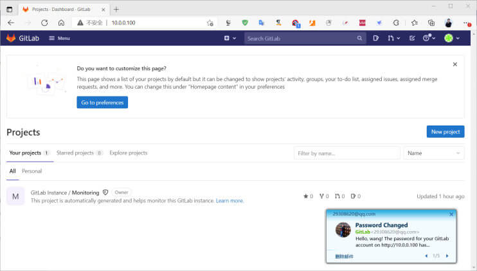Open the browser collections icon
The height and width of the screenshot is (271, 477).
[x=431, y=23]
